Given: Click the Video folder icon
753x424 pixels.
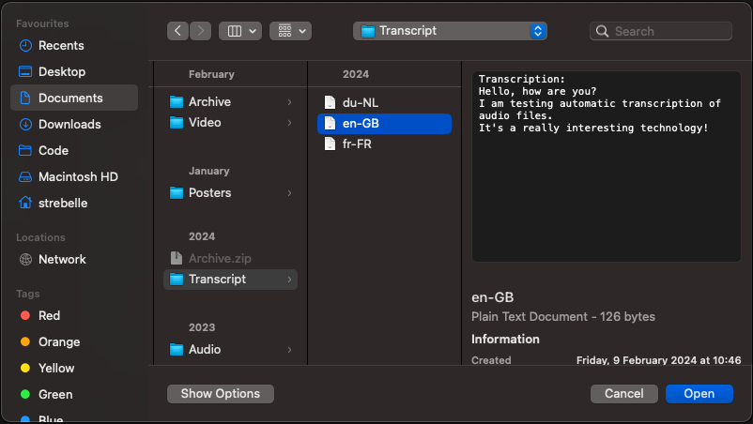Looking at the screenshot, I should 177,123.
